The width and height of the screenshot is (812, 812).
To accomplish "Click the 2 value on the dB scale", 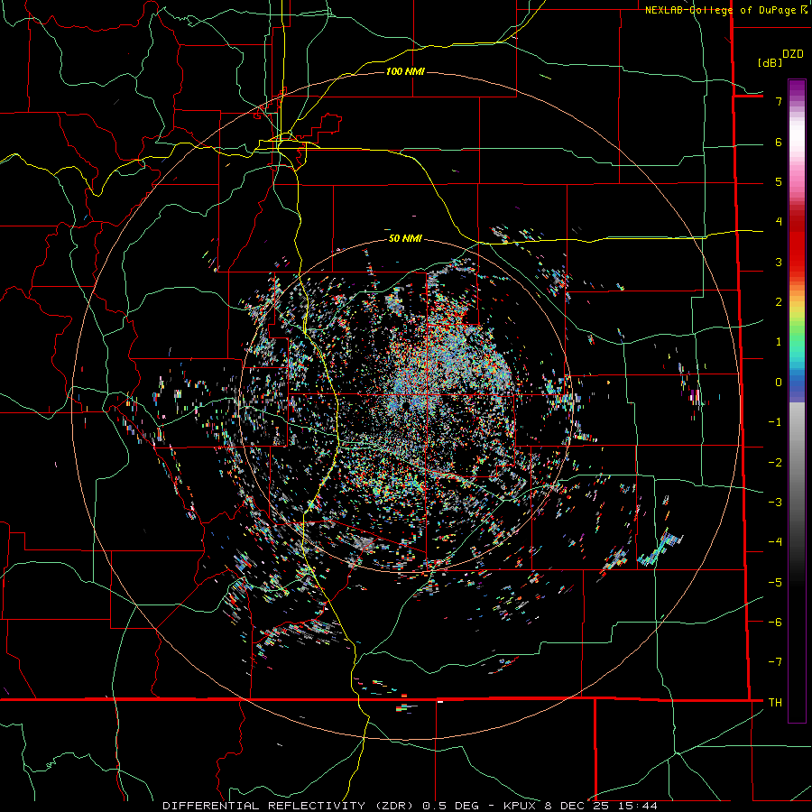I will [779, 302].
